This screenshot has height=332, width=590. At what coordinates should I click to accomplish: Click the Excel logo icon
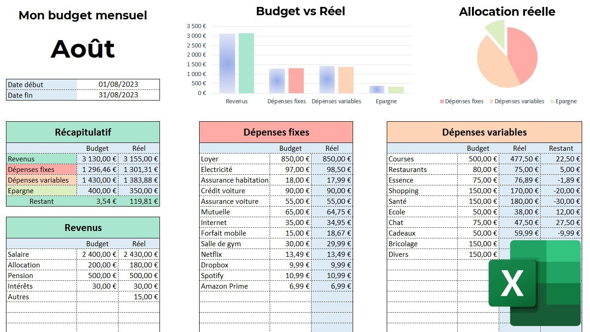534,283
